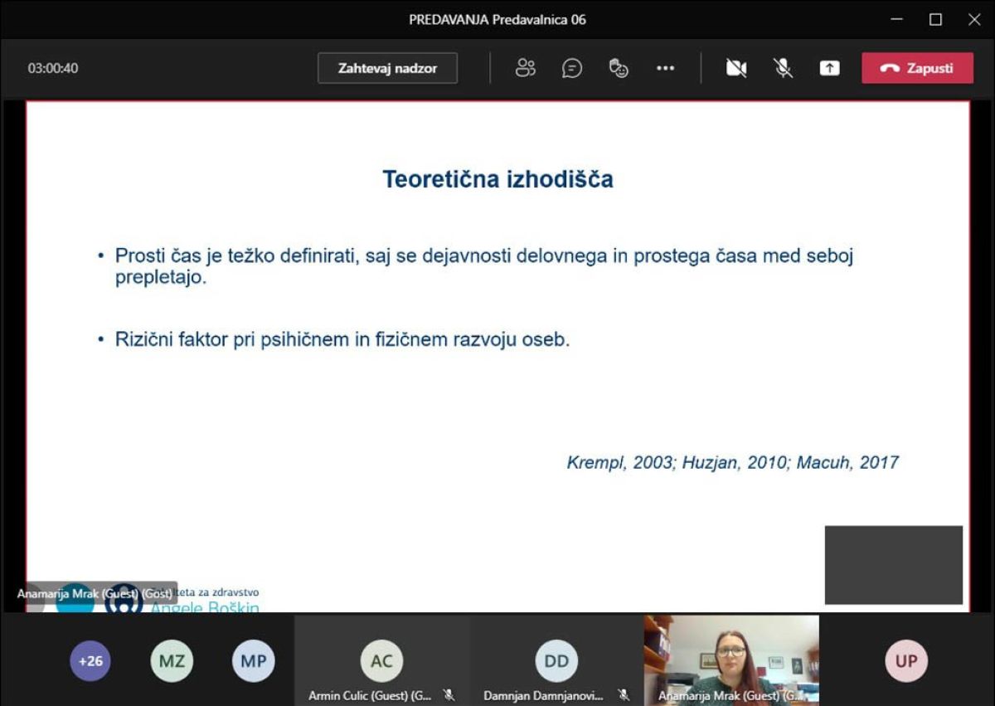Click the Zahtevaj nadzor button
This screenshot has width=995, height=706.
point(387,68)
